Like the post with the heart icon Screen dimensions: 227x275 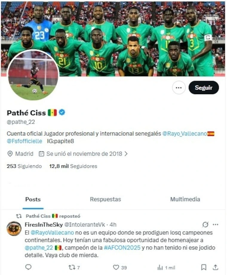(x=120, y=268)
